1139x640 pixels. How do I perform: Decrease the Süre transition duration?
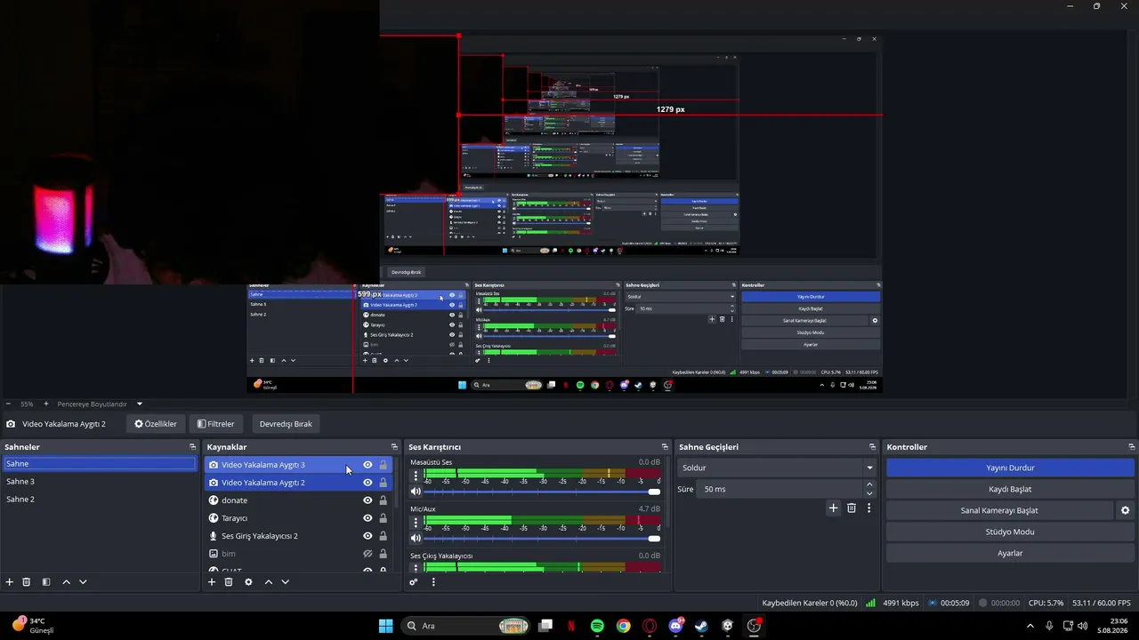[869, 493]
